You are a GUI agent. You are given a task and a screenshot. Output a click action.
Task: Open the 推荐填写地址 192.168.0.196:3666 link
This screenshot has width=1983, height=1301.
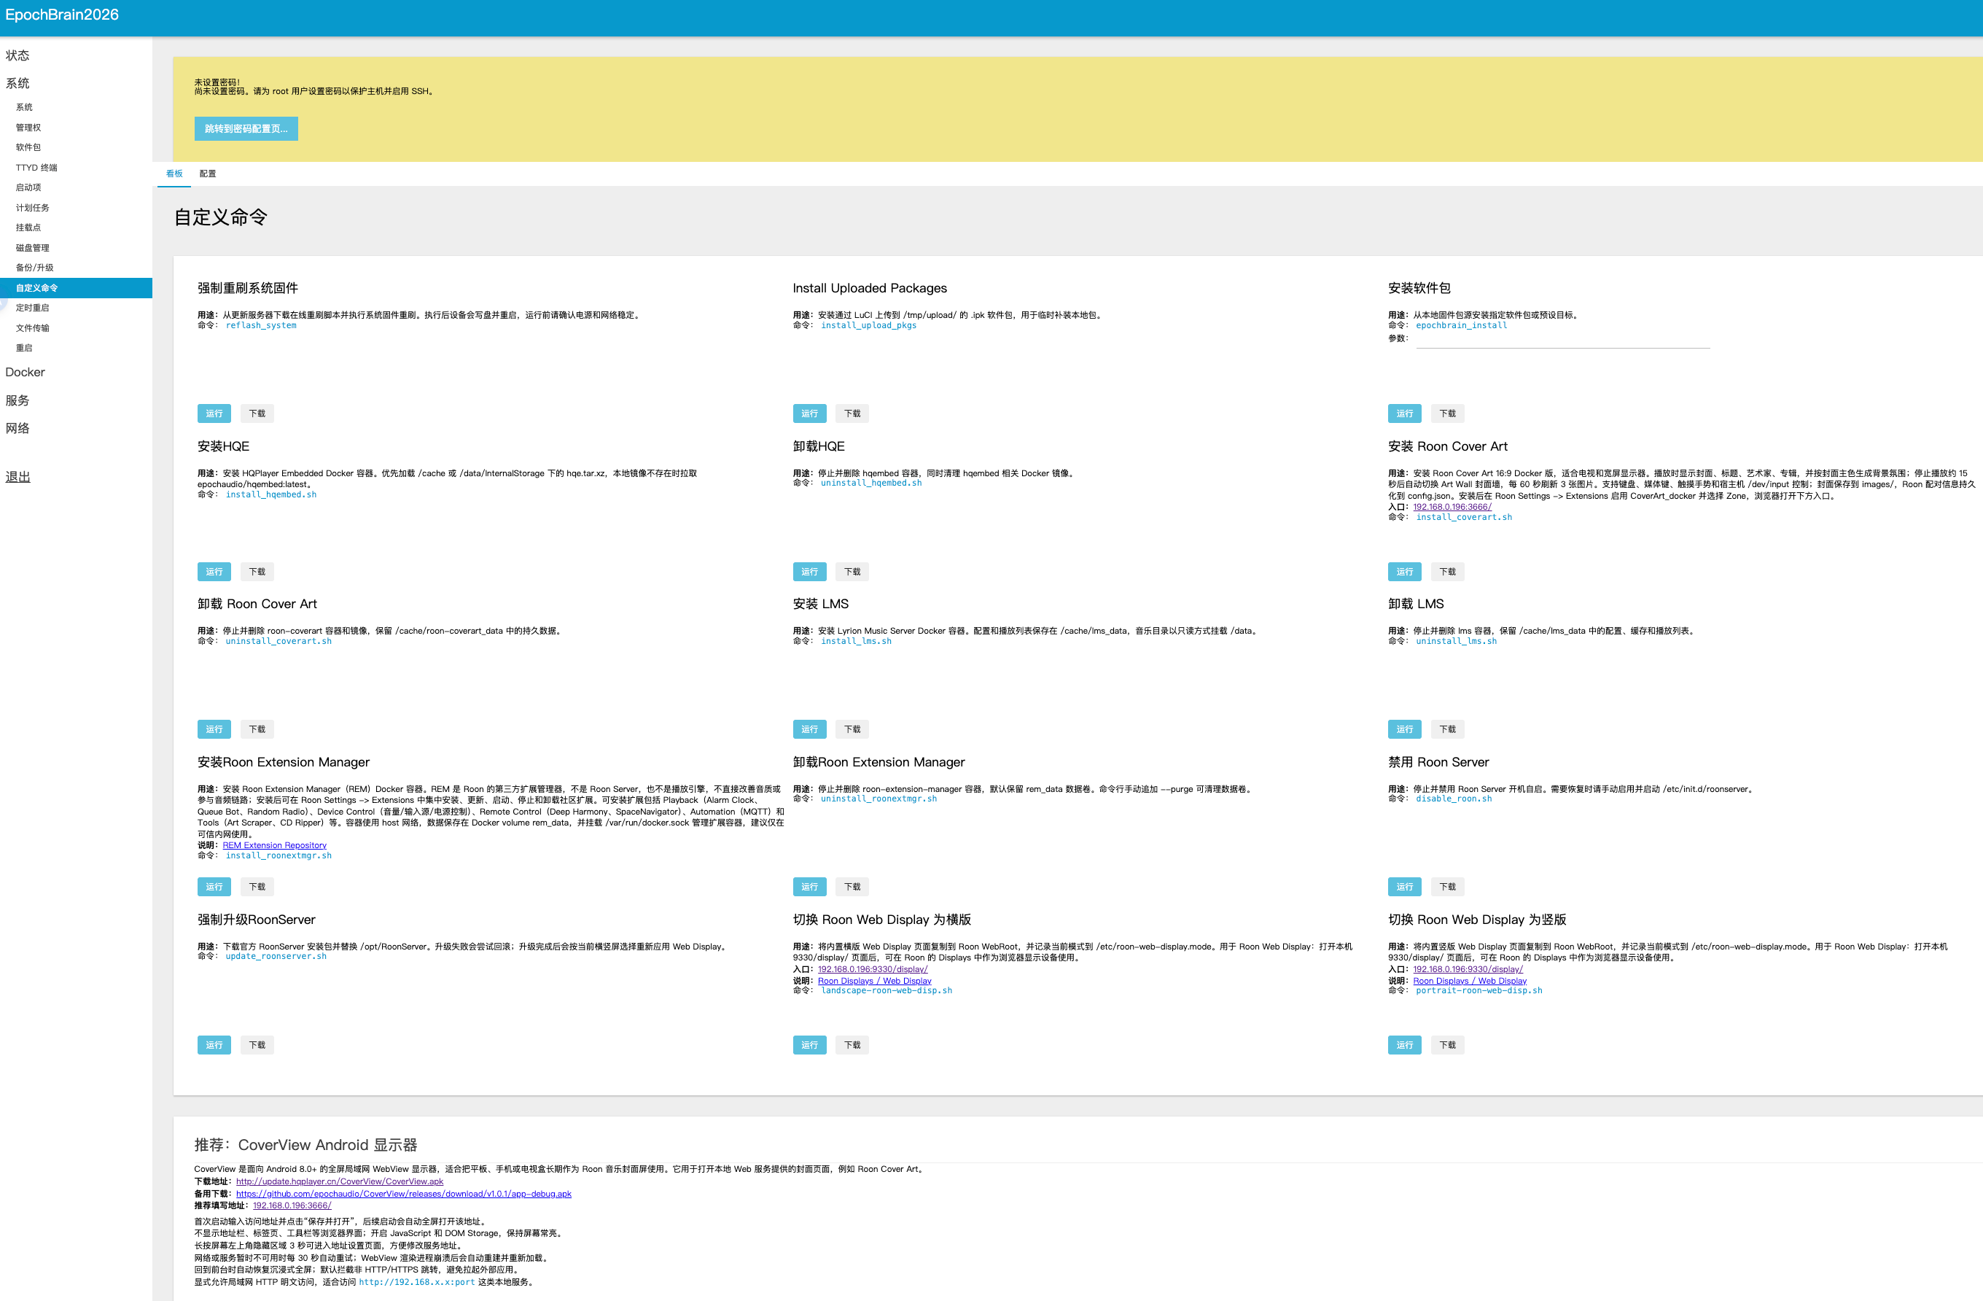click(x=292, y=1206)
